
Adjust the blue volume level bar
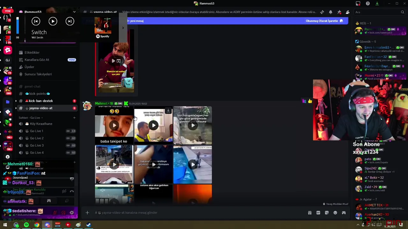[x=18, y=25]
